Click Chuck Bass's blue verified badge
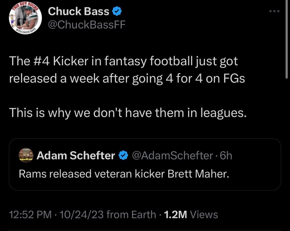290x231 pixels. point(117,11)
